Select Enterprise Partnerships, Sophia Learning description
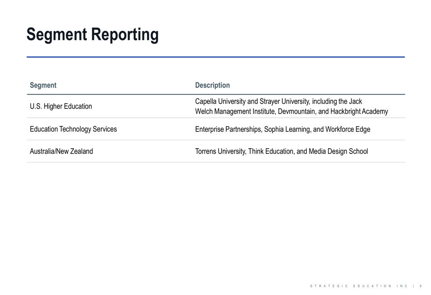 click(283, 129)
